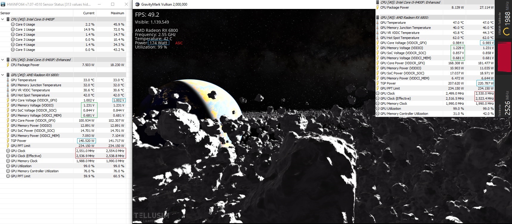Screen dimensions: 512x224
Task: Click thermometer icon of GPU Temperature, left window
Action: click(8, 80)
